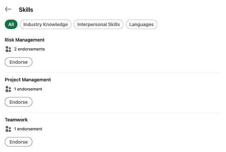Open the Risk Management skill title
226x152 pixels.
click(24, 40)
